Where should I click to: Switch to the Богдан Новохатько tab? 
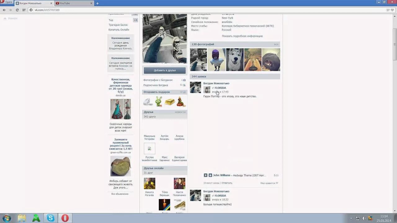[x=34, y=3]
